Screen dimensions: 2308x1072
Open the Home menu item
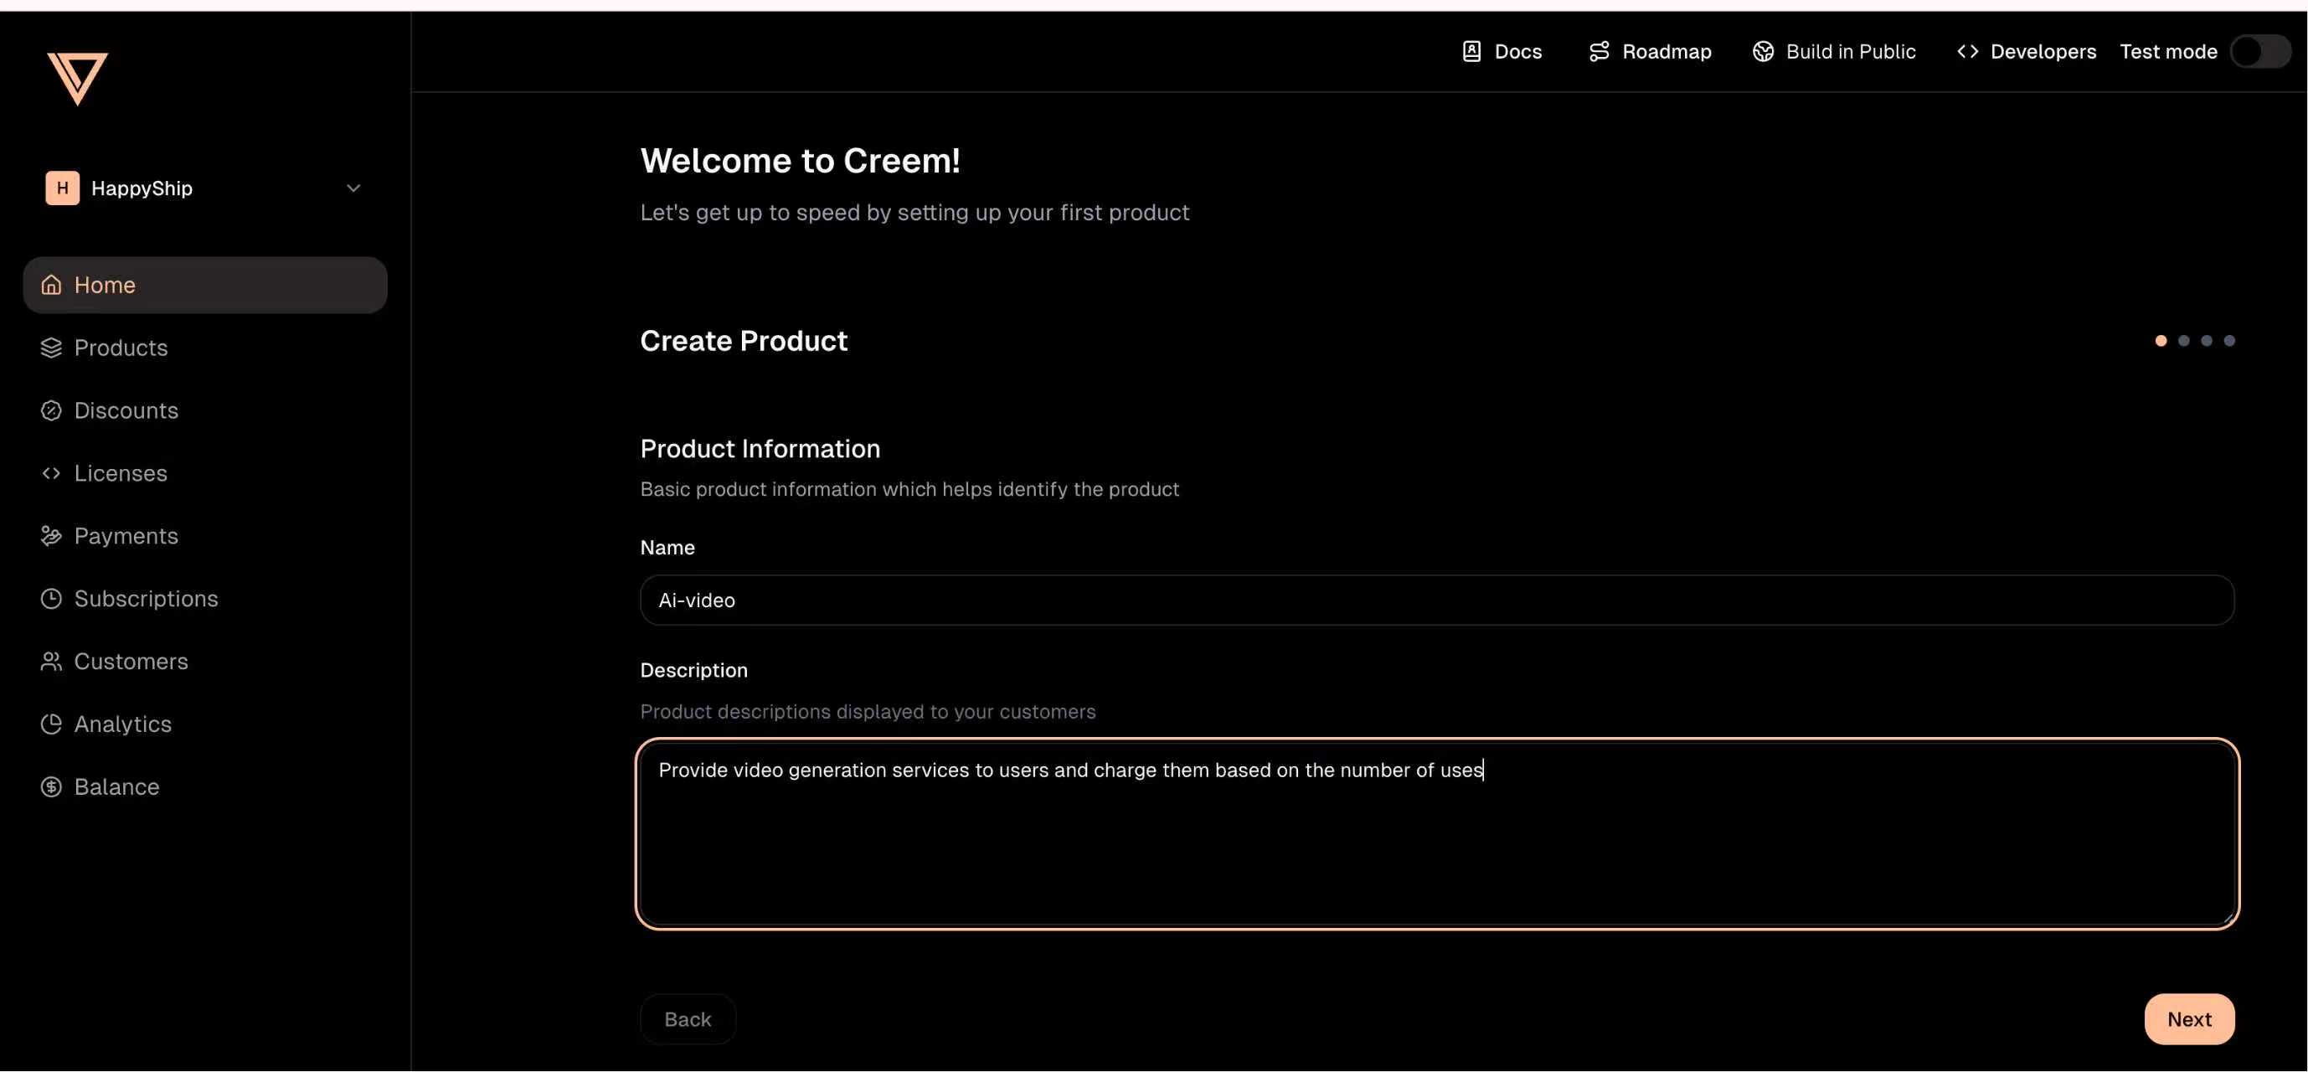pyautogui.click(x=205, y=285)
